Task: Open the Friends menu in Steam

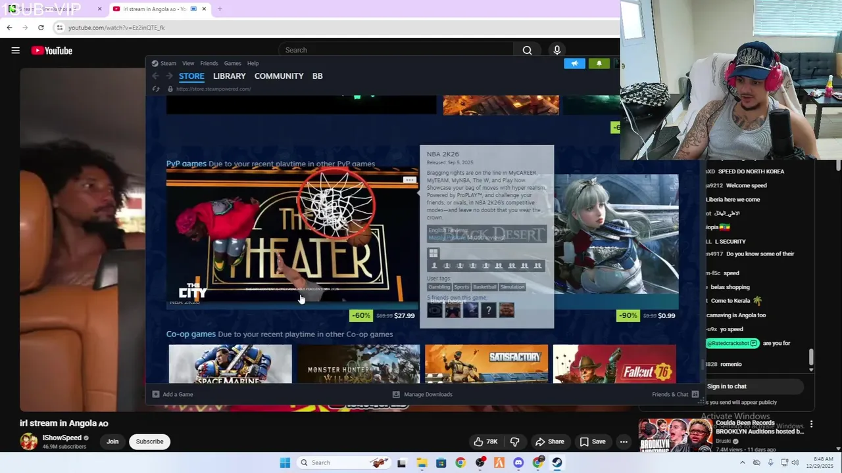Action: [x=209, y=63]
